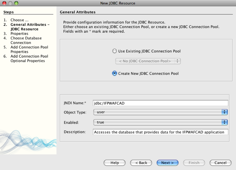Click the red close window button
This screenshot has width=236, height=170.
4,3
